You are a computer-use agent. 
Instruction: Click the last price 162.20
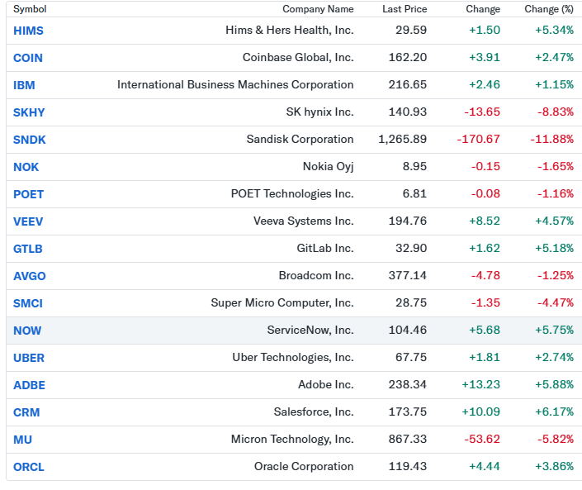click(x=408, y=57)
